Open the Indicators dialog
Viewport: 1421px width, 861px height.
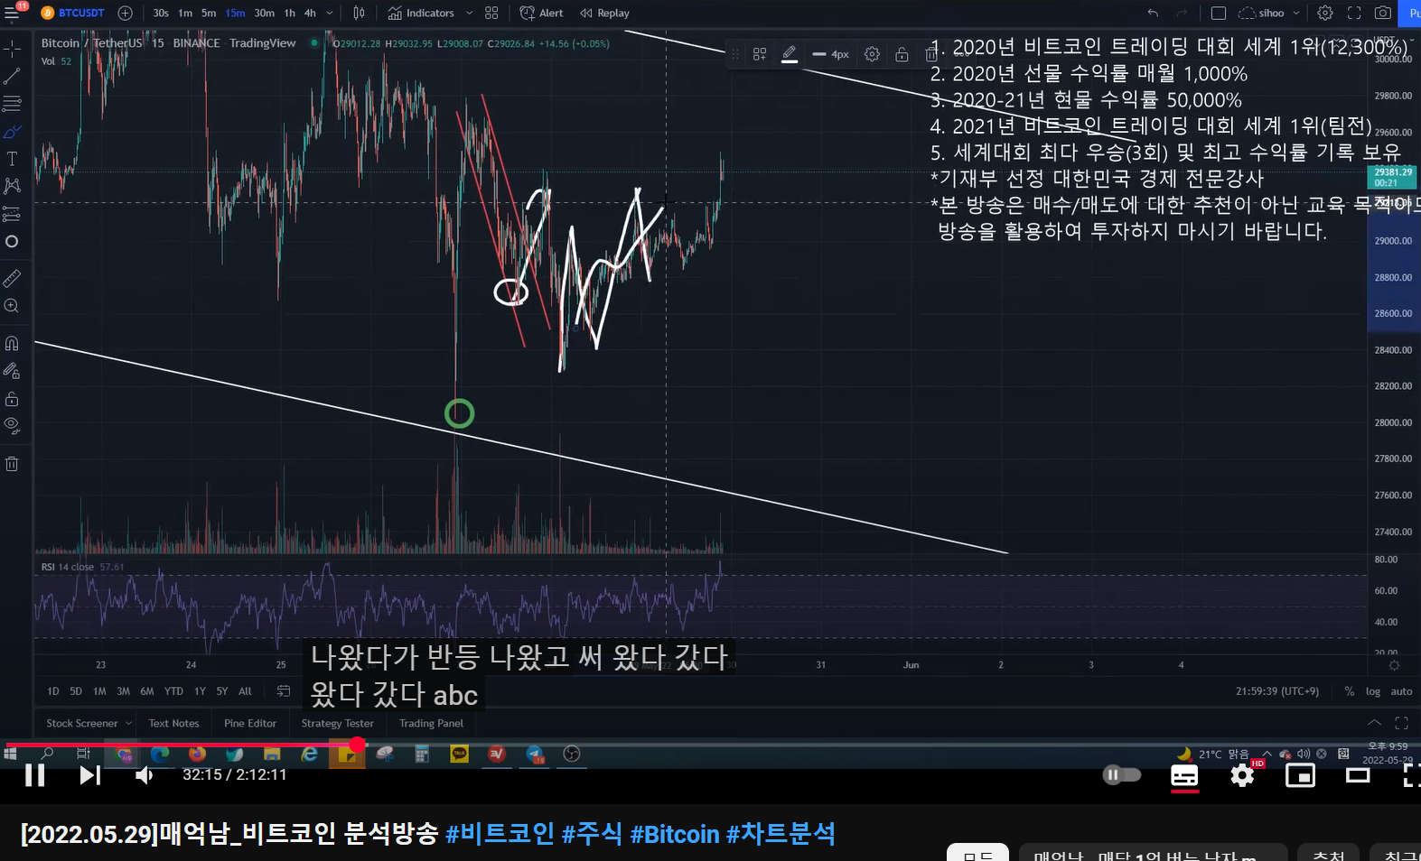coord(421,13)
